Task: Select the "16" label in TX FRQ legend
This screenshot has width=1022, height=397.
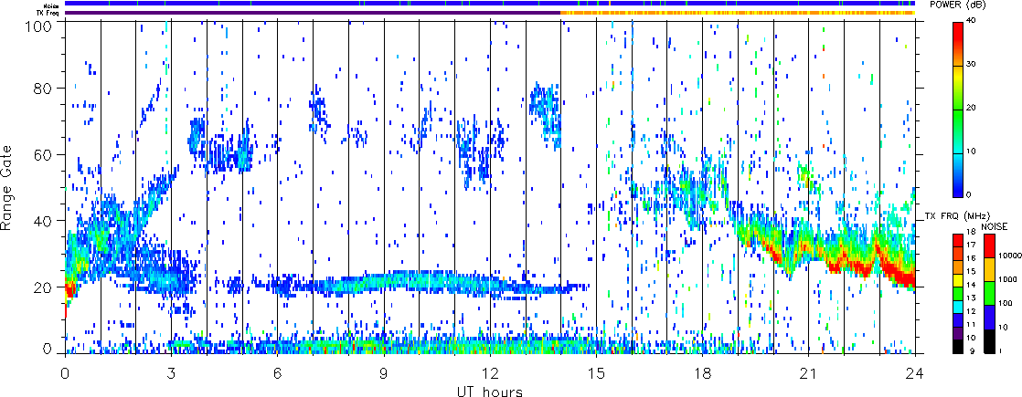Action: point(971,258)
